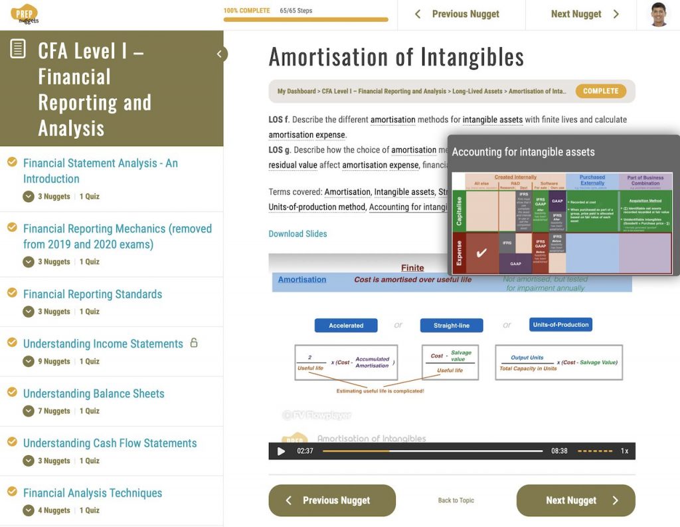Click the checkmark next to Financial Reporting Standards
This screenshot has height=527, width=680.
[12, 293]
